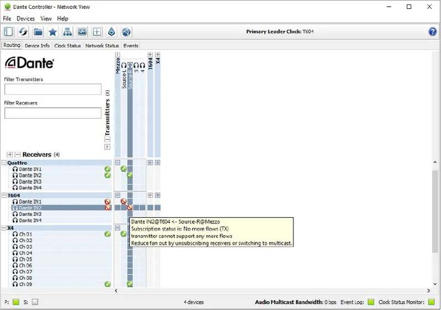This screenshot has height=310, width=441.
Task: Toggle the filter pane toolbar icon
Action: [8, 32]
